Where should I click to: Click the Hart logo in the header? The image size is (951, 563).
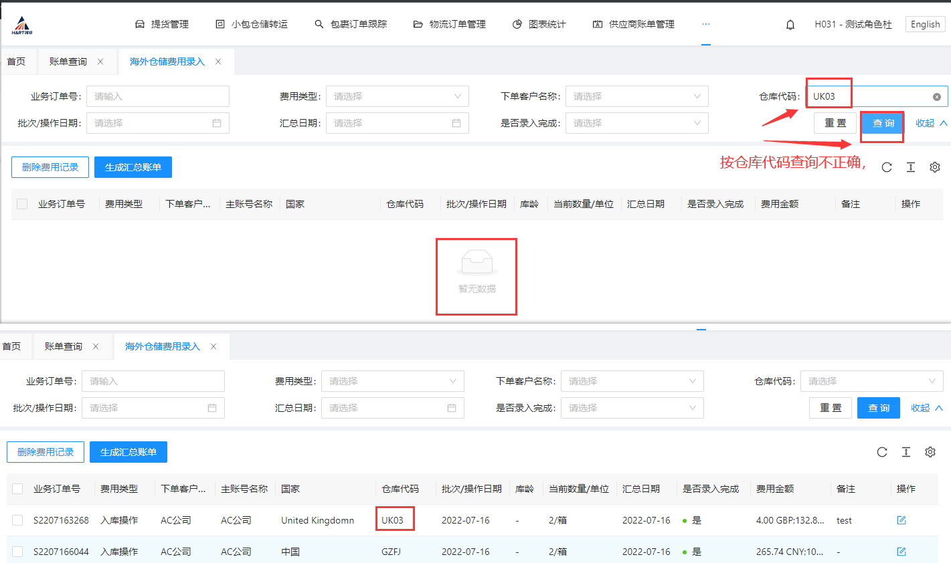(22, 25)
